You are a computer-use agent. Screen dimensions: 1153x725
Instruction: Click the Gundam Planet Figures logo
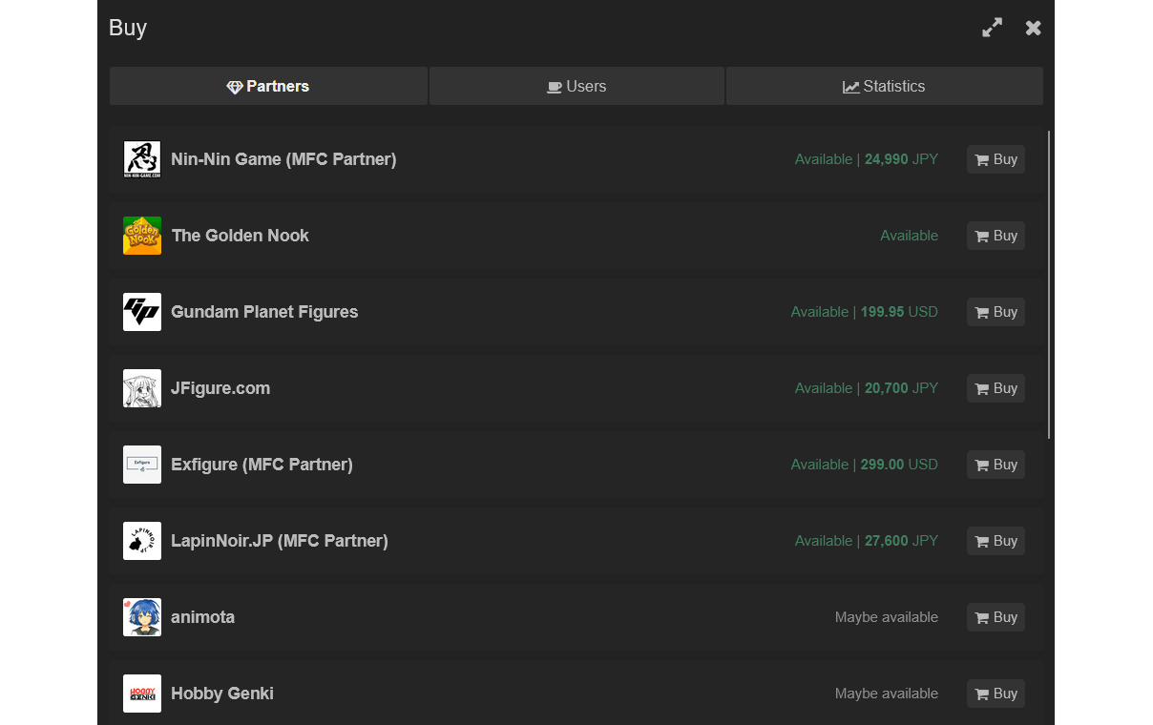coord(142,312)
